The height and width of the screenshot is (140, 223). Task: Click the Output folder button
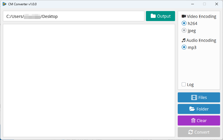point(160,16)
